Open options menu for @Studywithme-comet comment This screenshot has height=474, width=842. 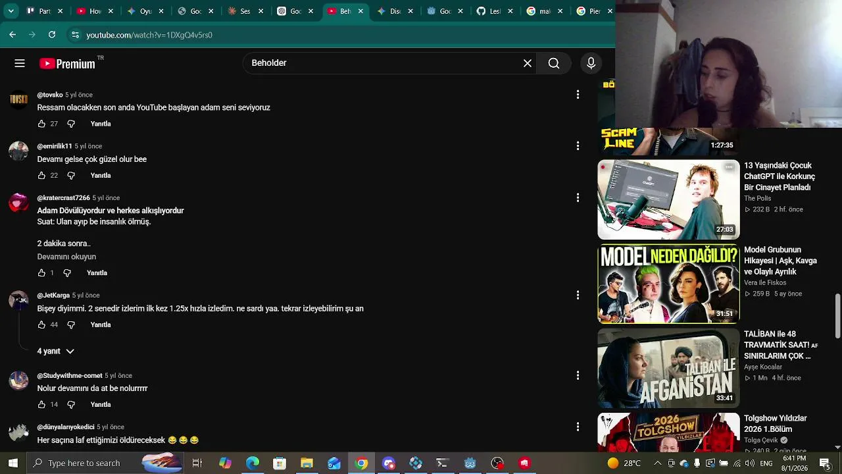[578, 375]
